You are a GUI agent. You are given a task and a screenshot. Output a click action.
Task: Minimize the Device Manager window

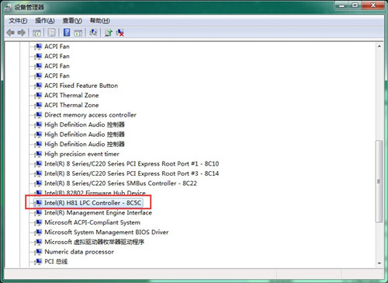click(x=342, y=5)
